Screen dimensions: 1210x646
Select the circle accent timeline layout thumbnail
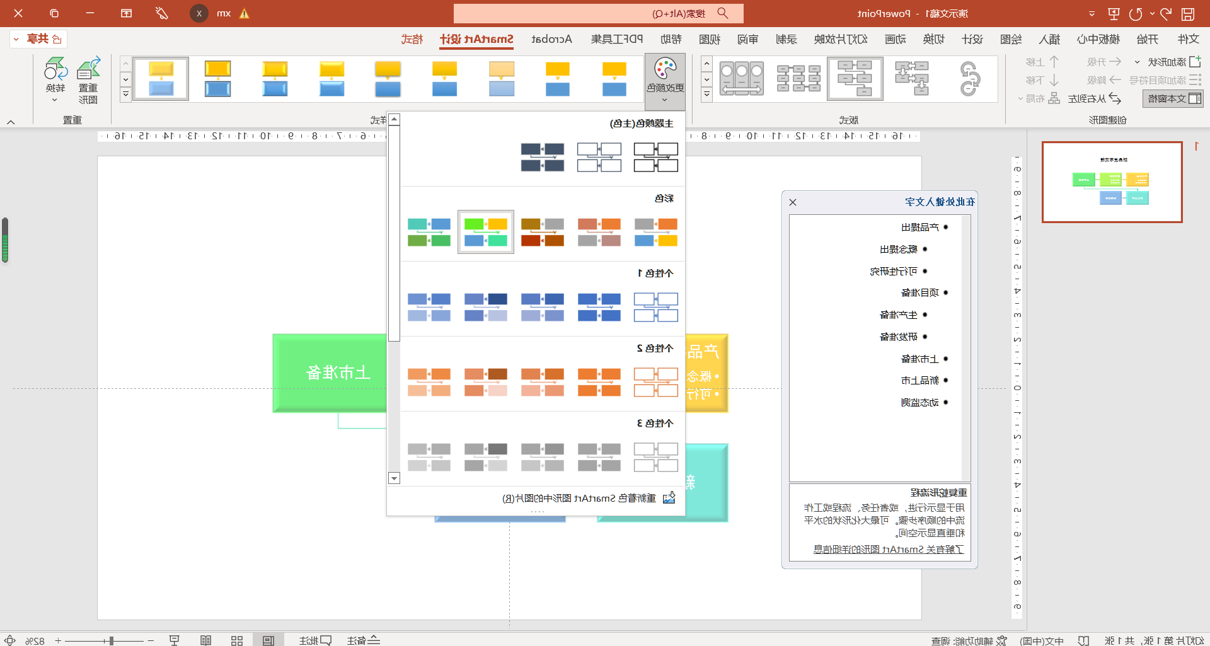[x=742, y=79]
